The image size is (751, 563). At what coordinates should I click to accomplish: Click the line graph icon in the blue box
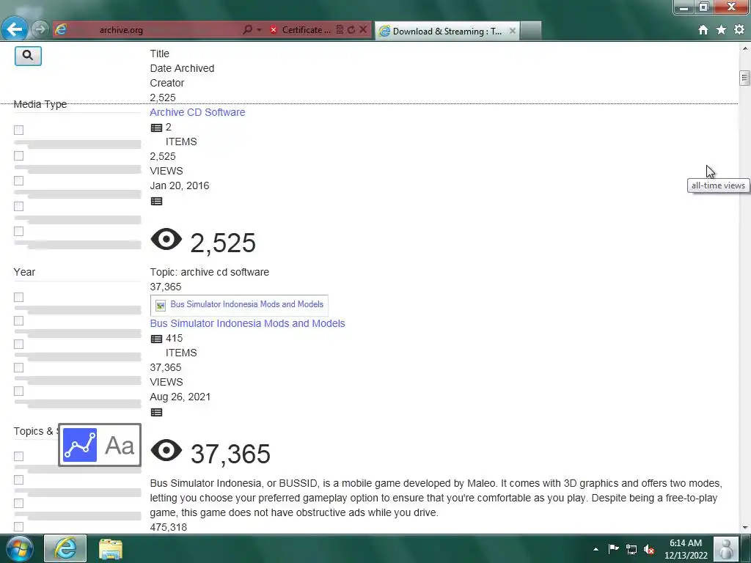pyautogui.click(x=79, y=445)
